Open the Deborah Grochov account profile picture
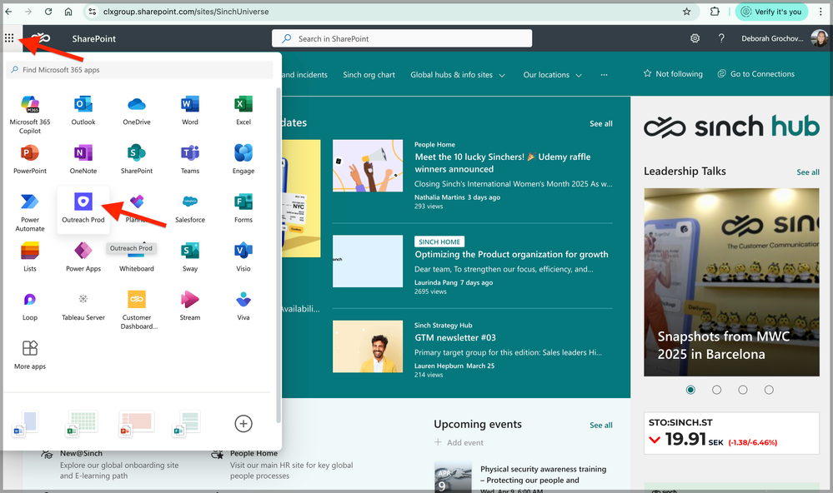The height and width of the screenshot is (493, 833). [x=819, y=38]
